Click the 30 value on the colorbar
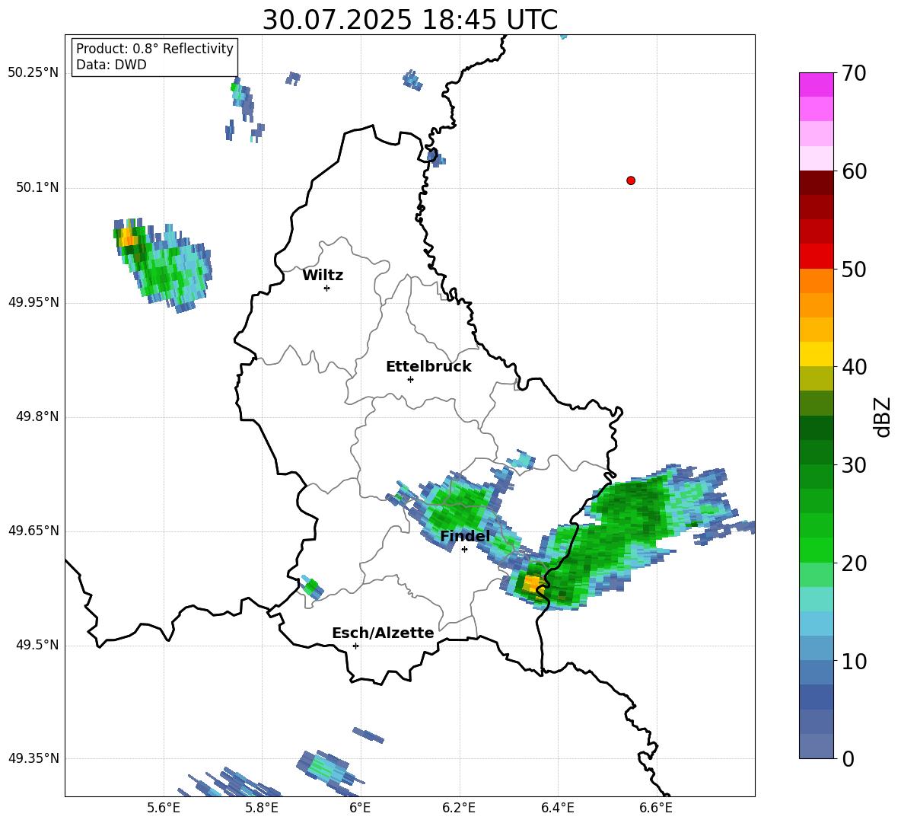Viewport: 901px width, 823px height. 853,465
